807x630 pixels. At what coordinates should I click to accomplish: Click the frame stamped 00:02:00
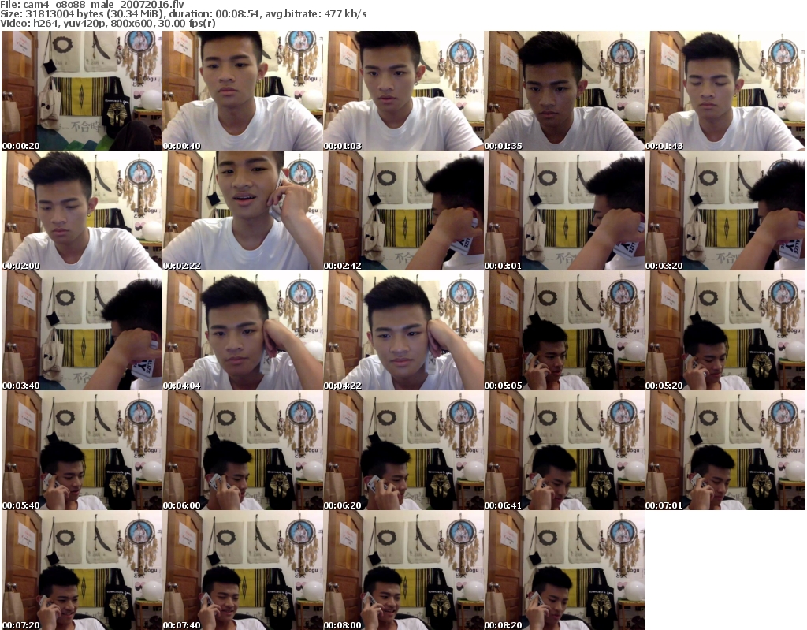pyautogui.click(x=82, y=211)
